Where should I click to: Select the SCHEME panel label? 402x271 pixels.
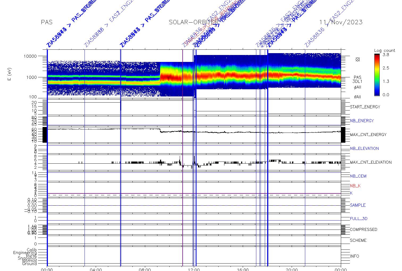pyautogui.click(x=358, y=240)
